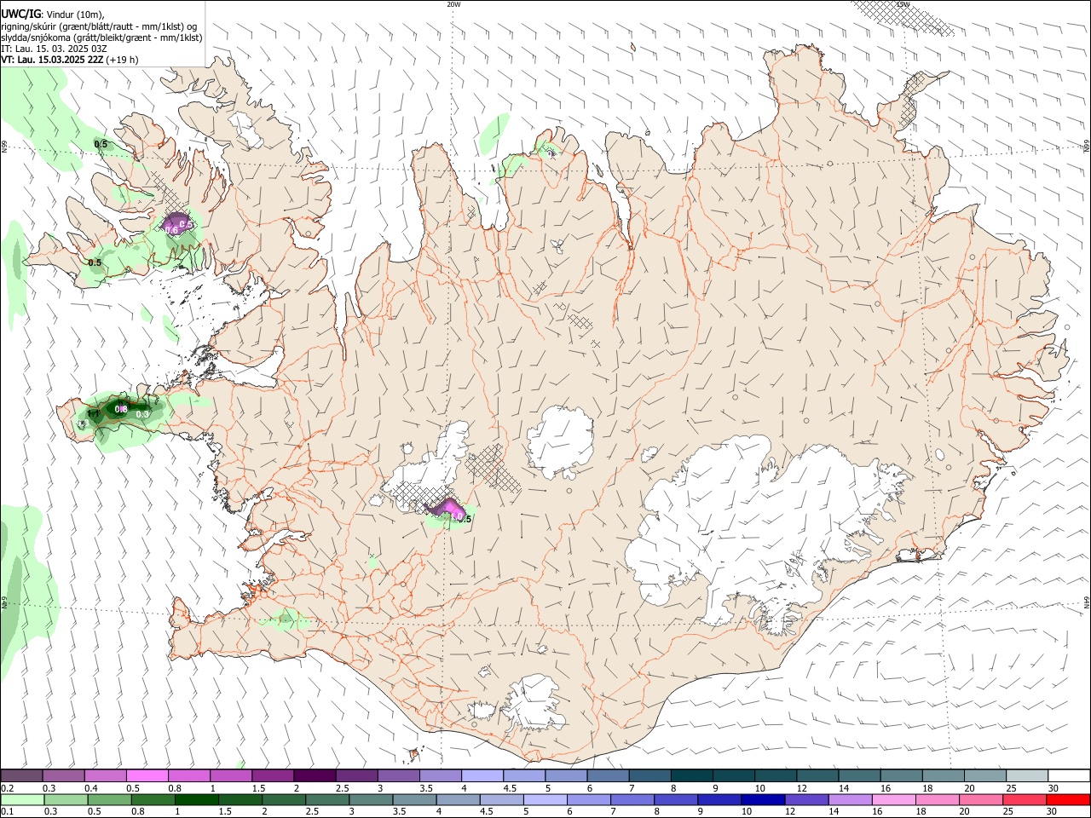Pick the light pink 16–18 rain scale swatch

tap(894, 799)
